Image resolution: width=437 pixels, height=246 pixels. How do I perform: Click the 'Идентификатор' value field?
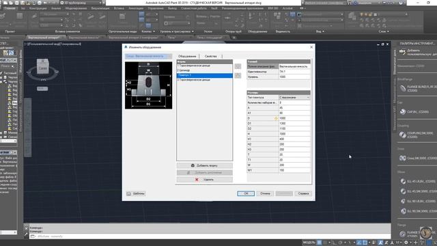[x=294, y=72]
